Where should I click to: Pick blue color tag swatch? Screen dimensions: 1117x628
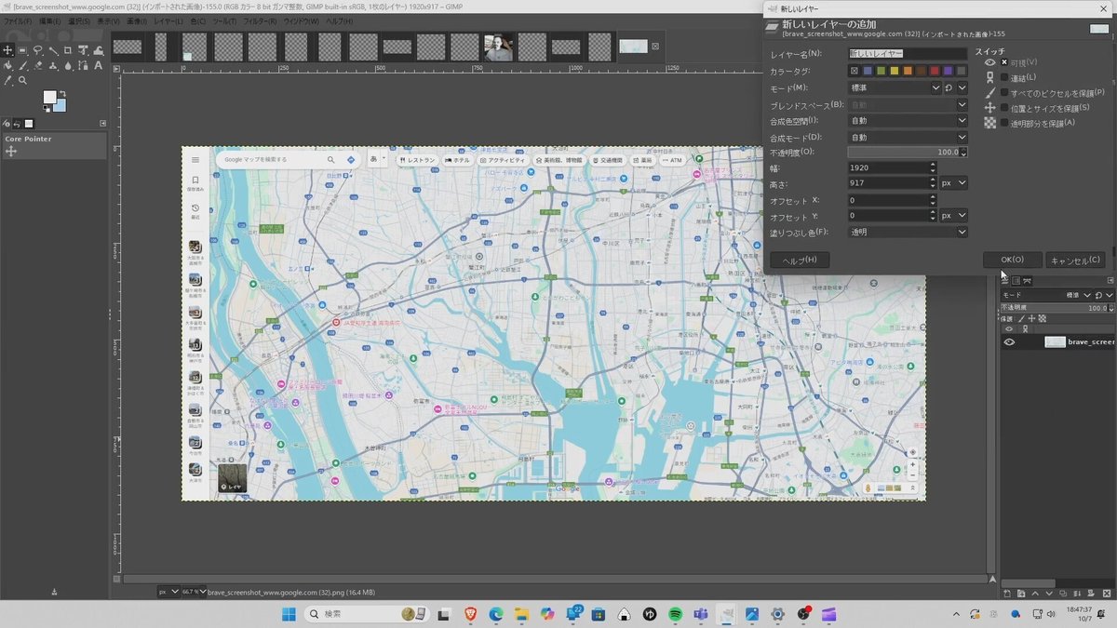coord(868,71)
